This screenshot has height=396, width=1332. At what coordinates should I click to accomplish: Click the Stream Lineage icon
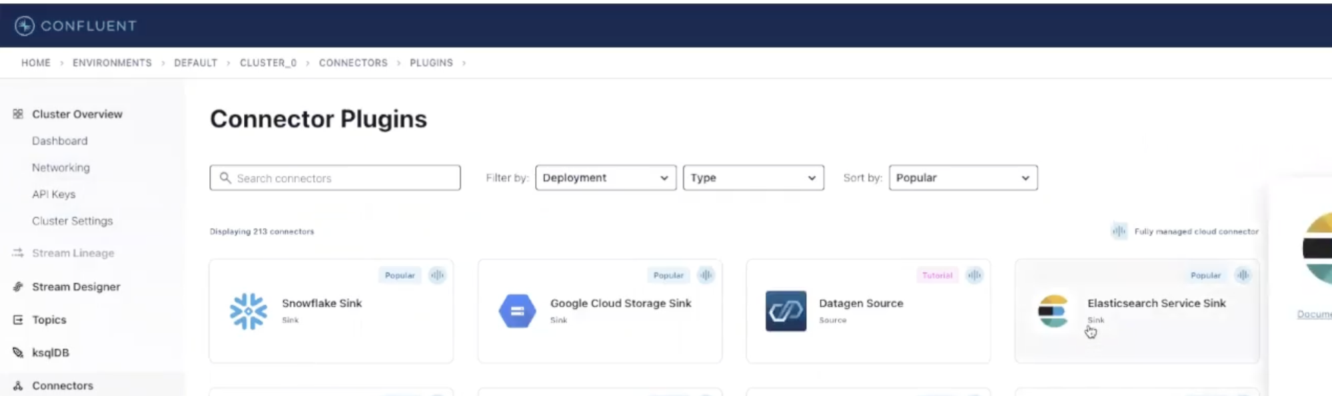18,253
